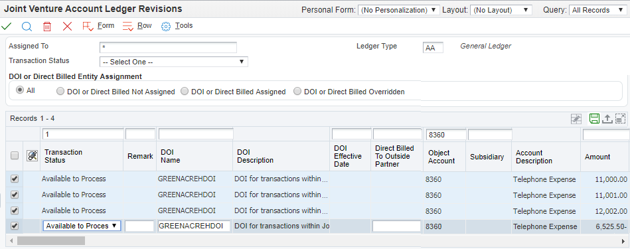The width and height of the screenshot is (630, 249).
Task: Select DOI or Direct Billed Overridden option
Action: [297, 92]
